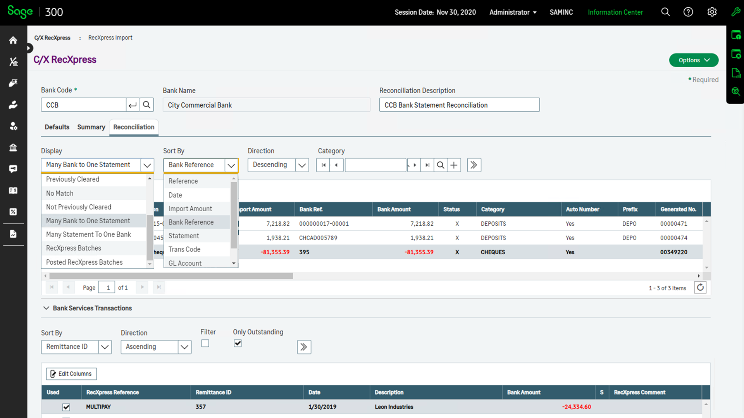Click the Help question mark icon
The height and width of the screenshot is (418, 744).
(x=688, y=12)
